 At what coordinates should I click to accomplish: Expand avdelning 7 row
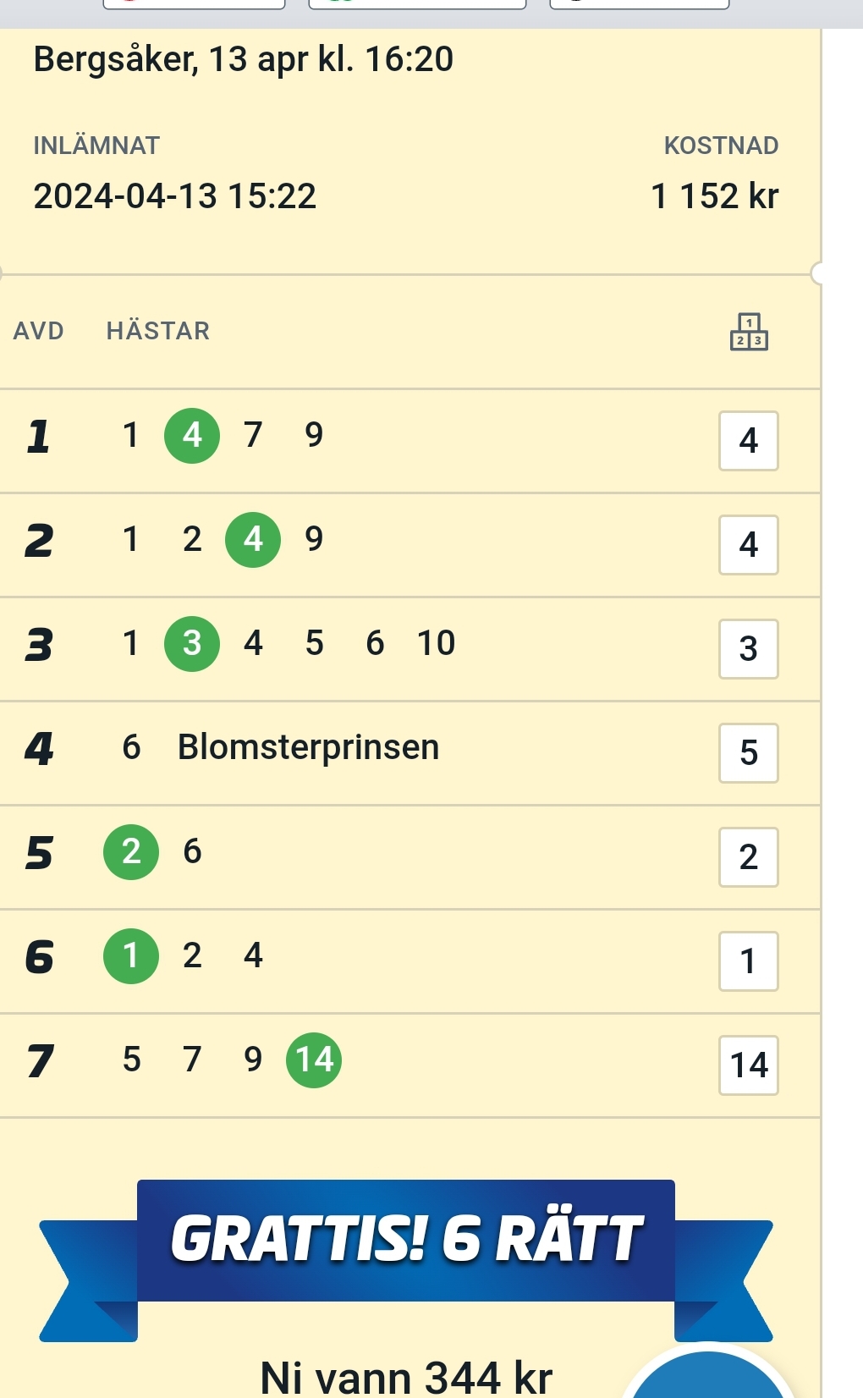click(410, 1065)
